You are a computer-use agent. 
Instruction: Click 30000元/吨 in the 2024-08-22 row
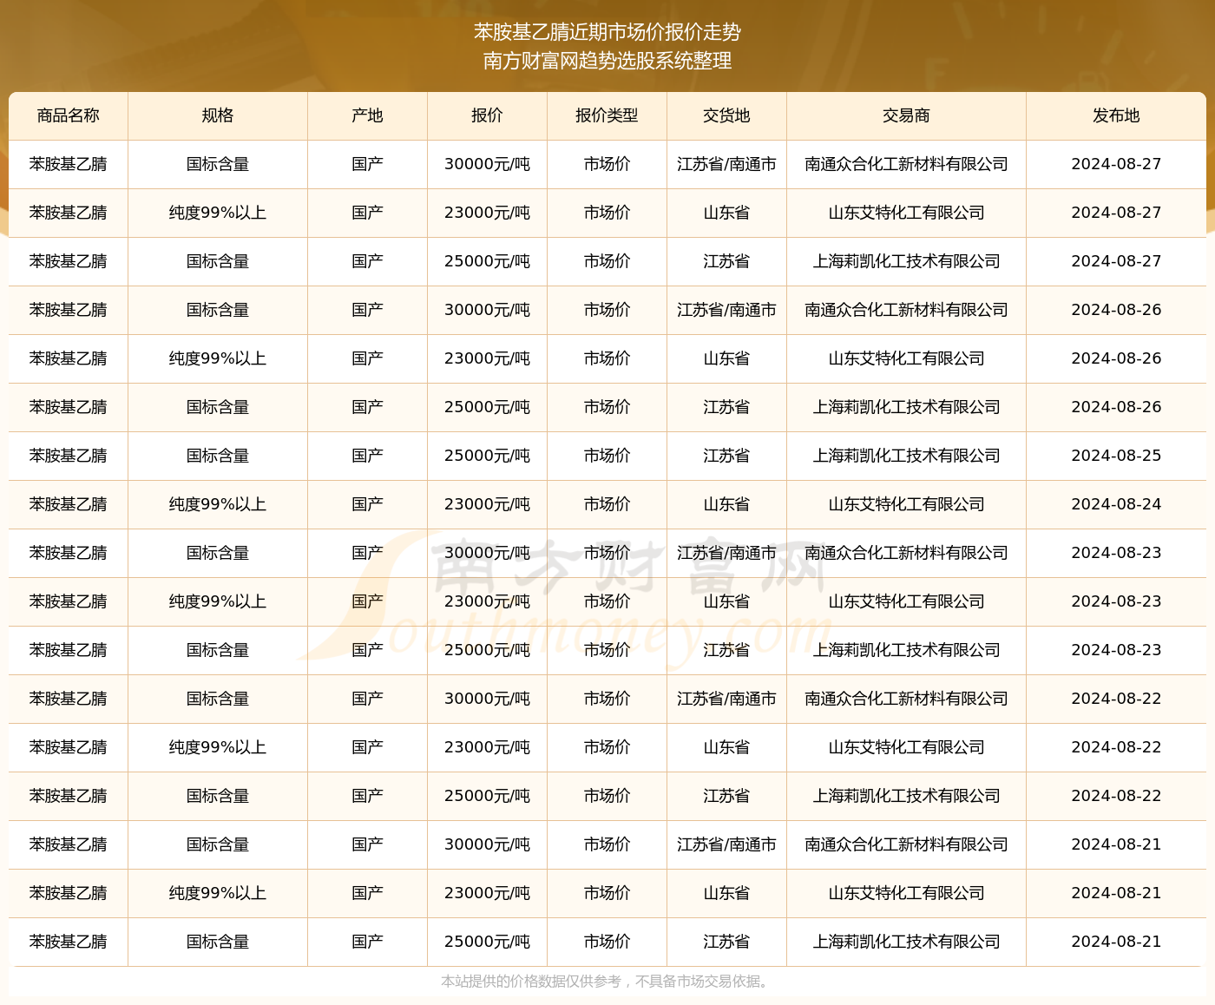pos(487,699)
